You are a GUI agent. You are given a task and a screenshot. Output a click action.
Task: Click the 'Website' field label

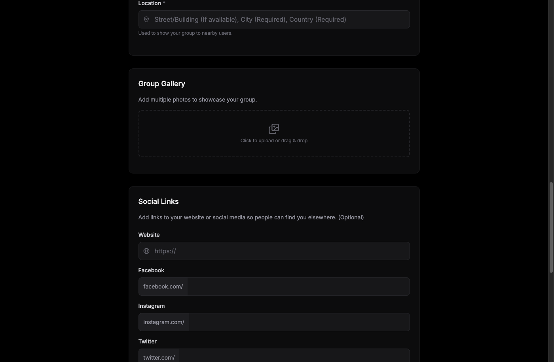[x=149, y=235]
